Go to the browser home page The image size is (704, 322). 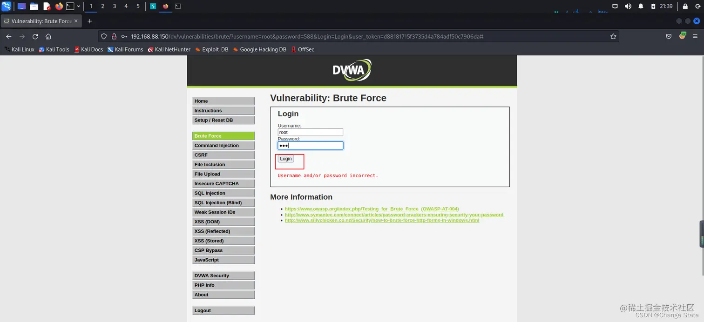tap(48, 36)
